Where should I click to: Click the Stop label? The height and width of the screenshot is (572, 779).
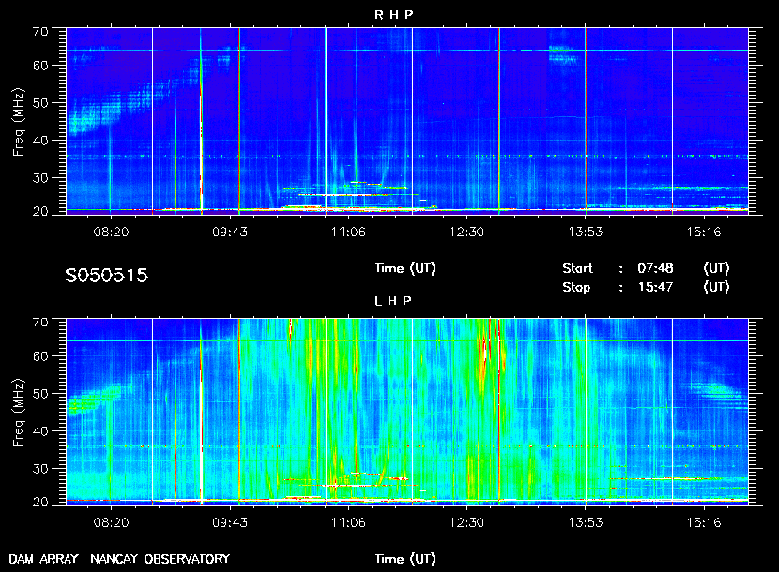(576, 288)
